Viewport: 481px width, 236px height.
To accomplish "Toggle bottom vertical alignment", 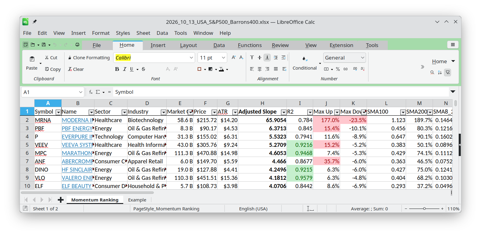I will click(267, 57).
